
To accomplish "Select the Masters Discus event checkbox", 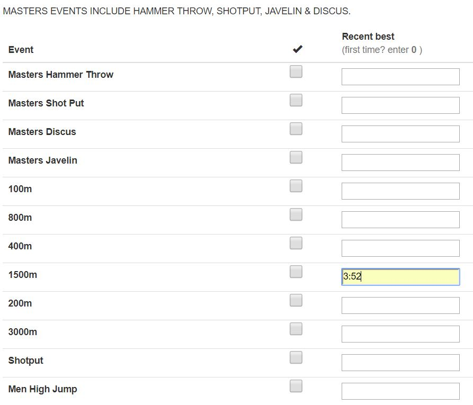I will point(296,129).
